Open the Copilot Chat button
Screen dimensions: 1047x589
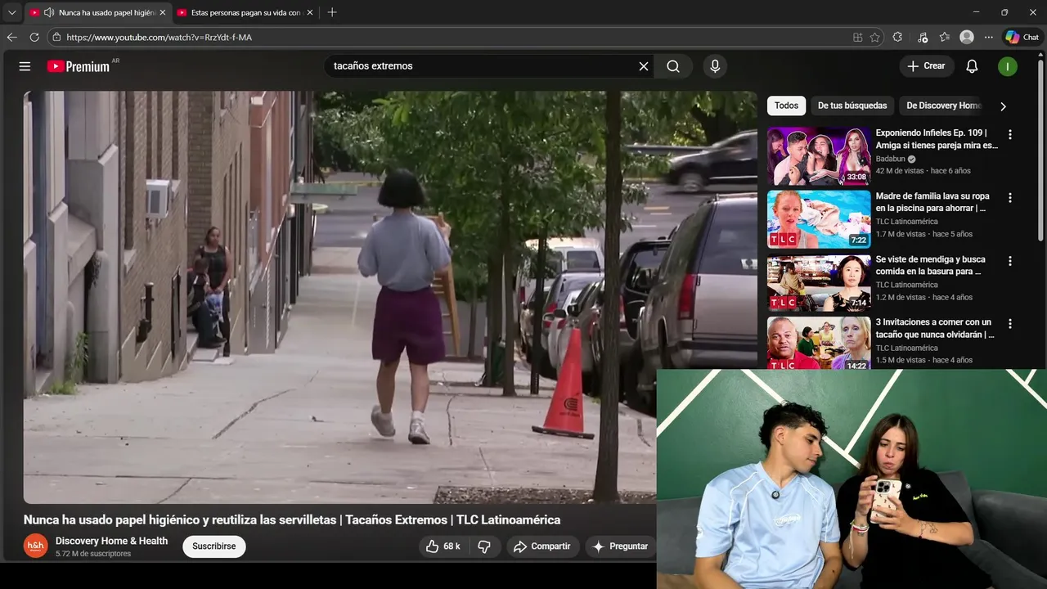click(x=1022, y=37)
